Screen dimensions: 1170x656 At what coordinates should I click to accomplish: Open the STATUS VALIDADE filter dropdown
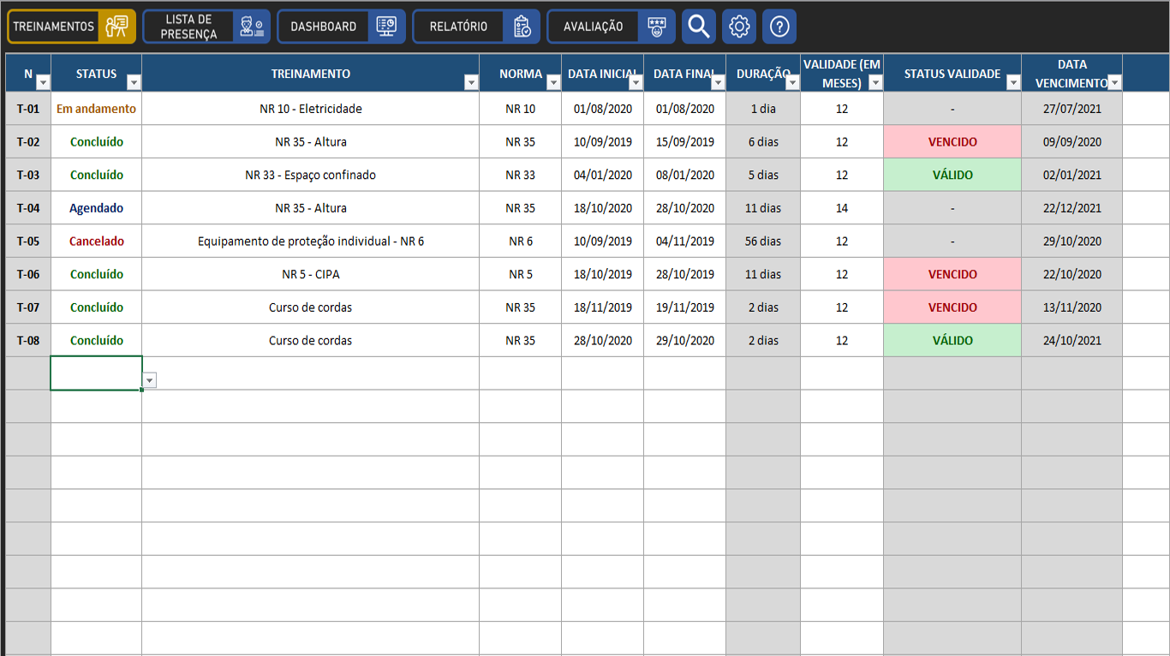pos(1013,82)
